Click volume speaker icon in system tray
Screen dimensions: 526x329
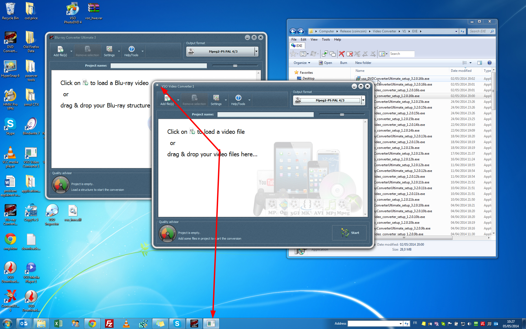point(469,324)
